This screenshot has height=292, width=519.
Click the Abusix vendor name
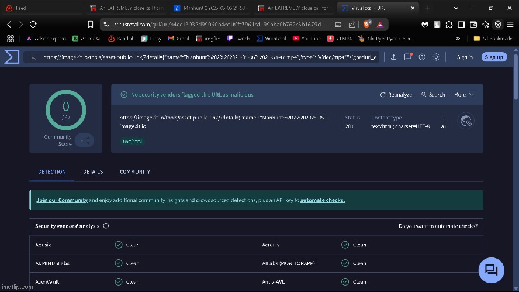tap(43, 245)
